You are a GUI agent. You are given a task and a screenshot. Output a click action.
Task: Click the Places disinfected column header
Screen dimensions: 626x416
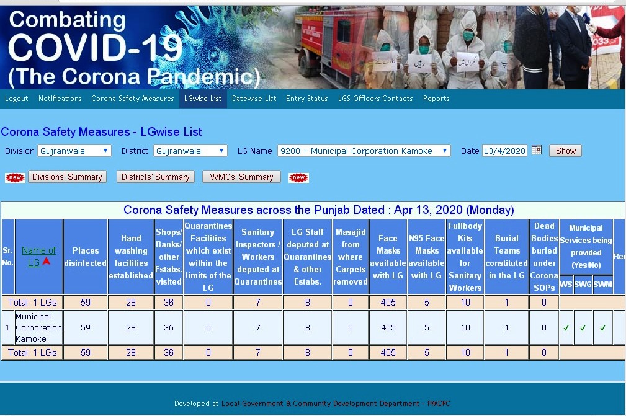click(x=86, y=257)
